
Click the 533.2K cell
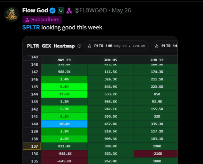coord(110,94)
